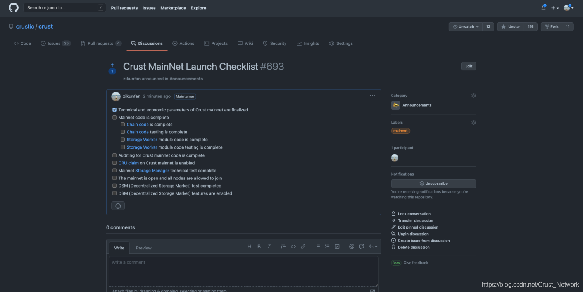This screenshot has width=583, height=292.
Task: Open the plus create-new dropdown
Action: [x=555, y=8]
